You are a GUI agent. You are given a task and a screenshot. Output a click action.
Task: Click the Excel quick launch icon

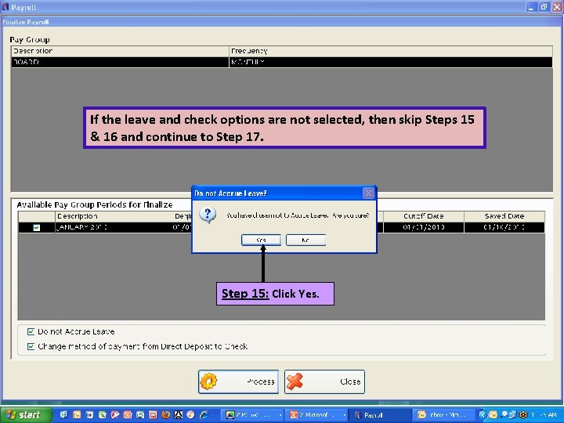(102, 415)
